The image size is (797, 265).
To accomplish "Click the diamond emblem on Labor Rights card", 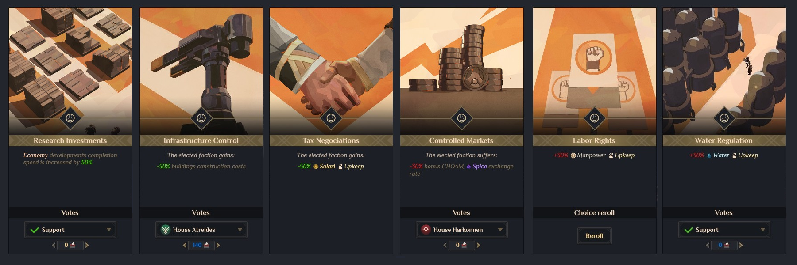I will tap(594, 118).
